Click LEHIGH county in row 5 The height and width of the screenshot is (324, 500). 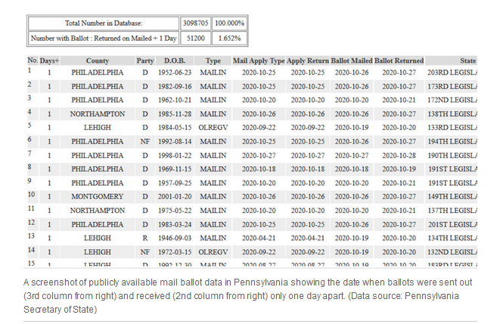[x=98, y=128]
